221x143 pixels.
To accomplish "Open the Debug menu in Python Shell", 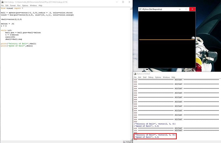I will click(x=151, y=77).
